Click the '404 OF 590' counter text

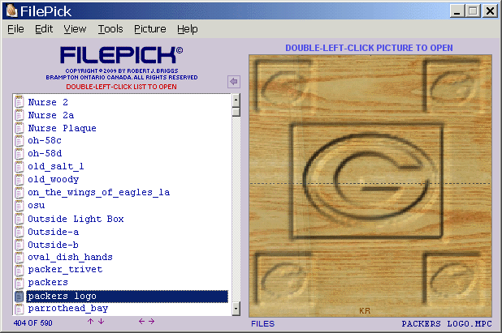click(33, 323)
